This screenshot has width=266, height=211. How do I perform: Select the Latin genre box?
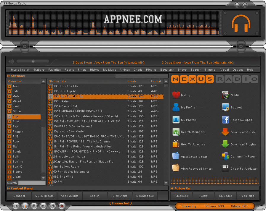(9, 92)
